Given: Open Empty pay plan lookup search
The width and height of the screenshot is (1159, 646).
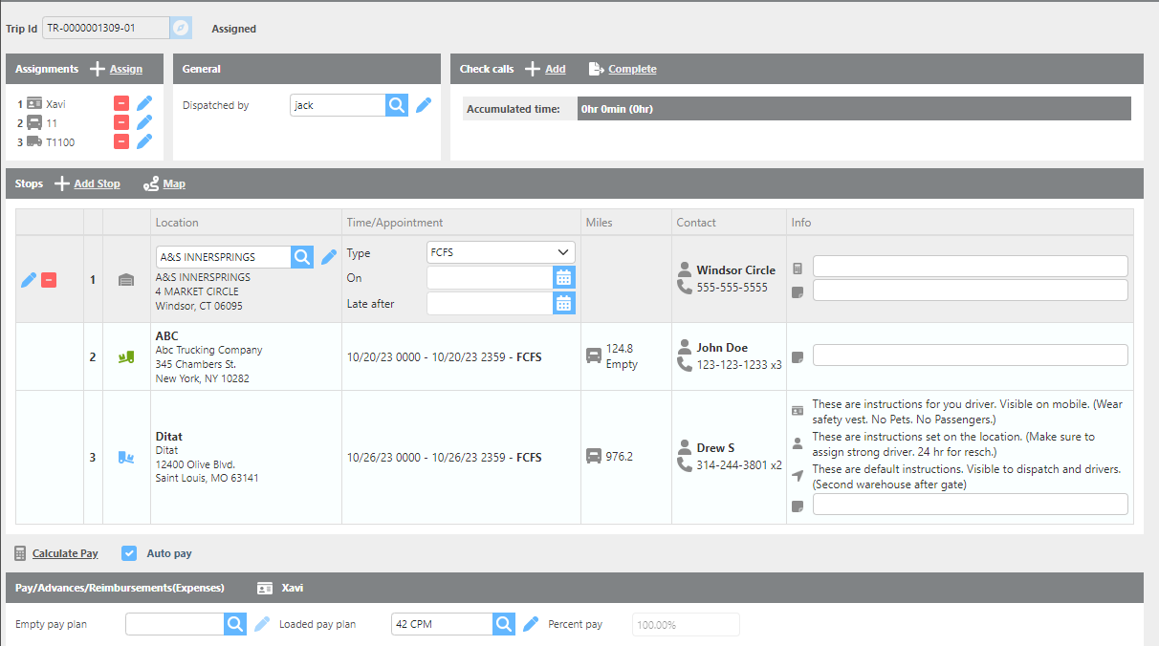Looking at the screenshot, I should point(235,624).
